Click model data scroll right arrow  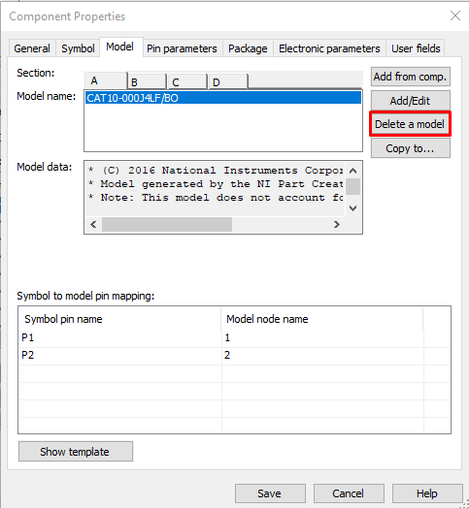click(337, 224)
